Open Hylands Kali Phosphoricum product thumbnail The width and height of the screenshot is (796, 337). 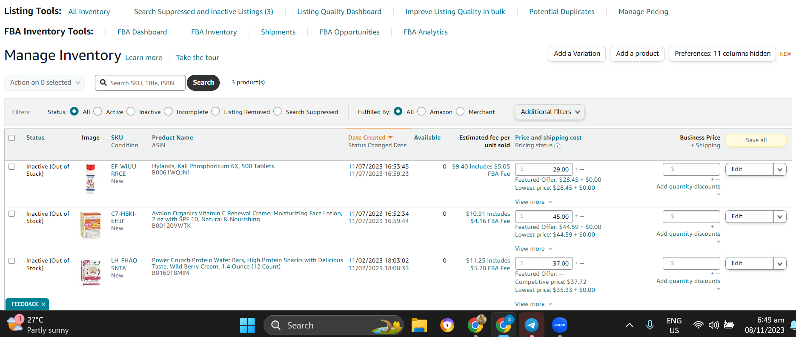coord(90,179)
